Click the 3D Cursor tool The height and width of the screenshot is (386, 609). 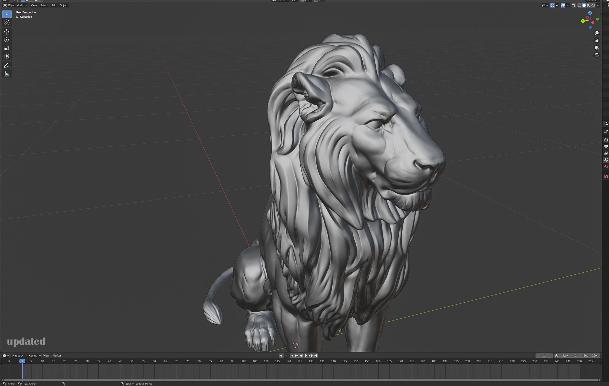[x=7, y=23]
